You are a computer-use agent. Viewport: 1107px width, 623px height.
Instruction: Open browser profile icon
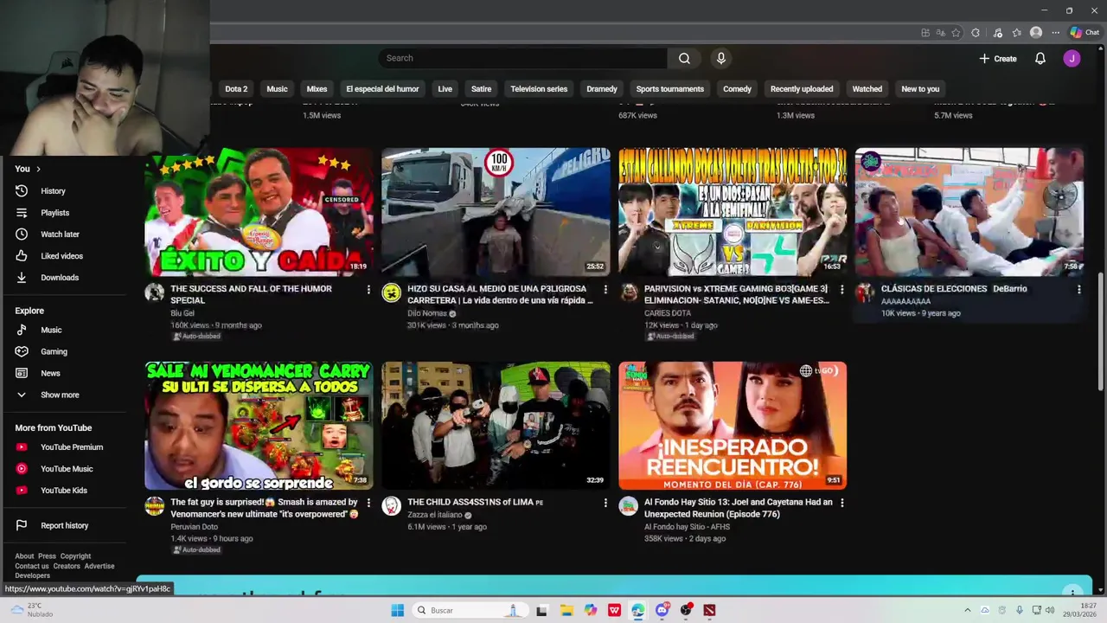(1036, 33)
